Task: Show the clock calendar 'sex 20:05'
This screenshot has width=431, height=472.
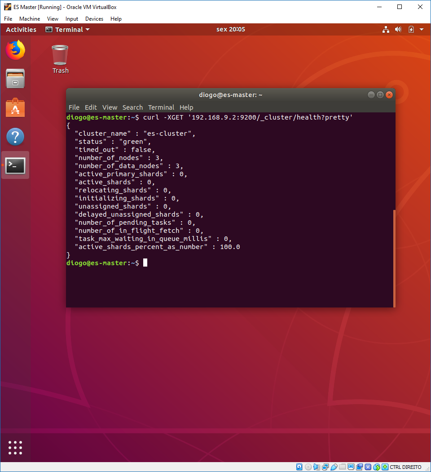Action: coord(230,29)
